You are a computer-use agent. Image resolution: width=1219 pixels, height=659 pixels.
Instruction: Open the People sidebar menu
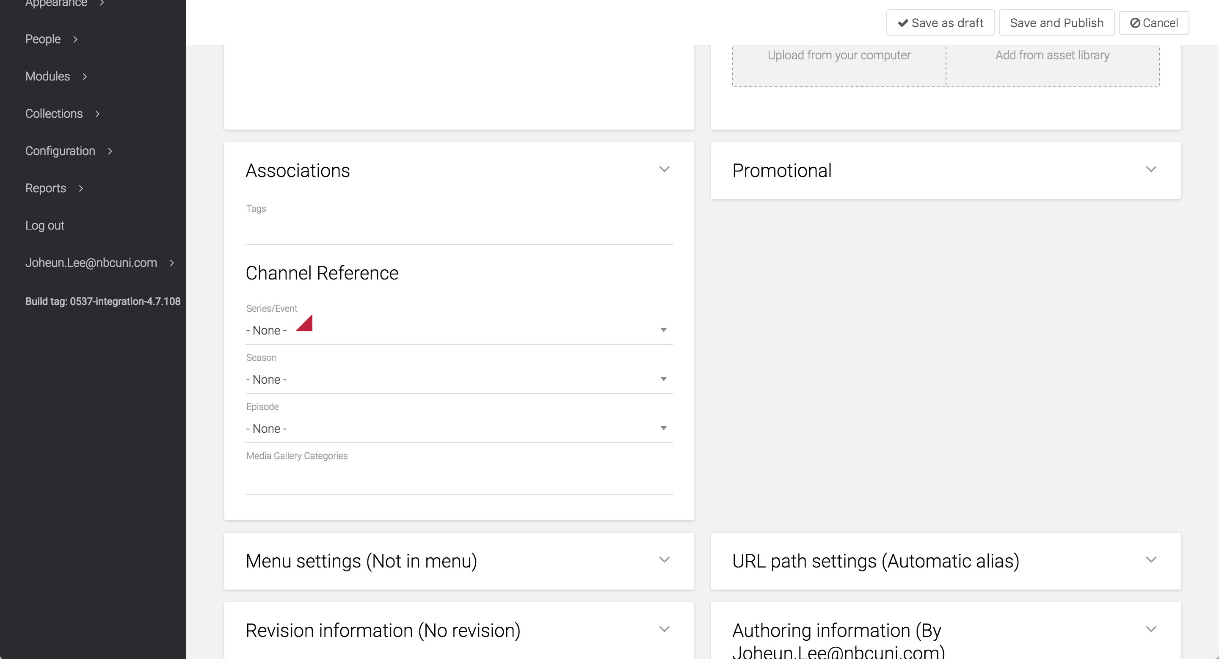pyautogui.click(x=43, y=39)
